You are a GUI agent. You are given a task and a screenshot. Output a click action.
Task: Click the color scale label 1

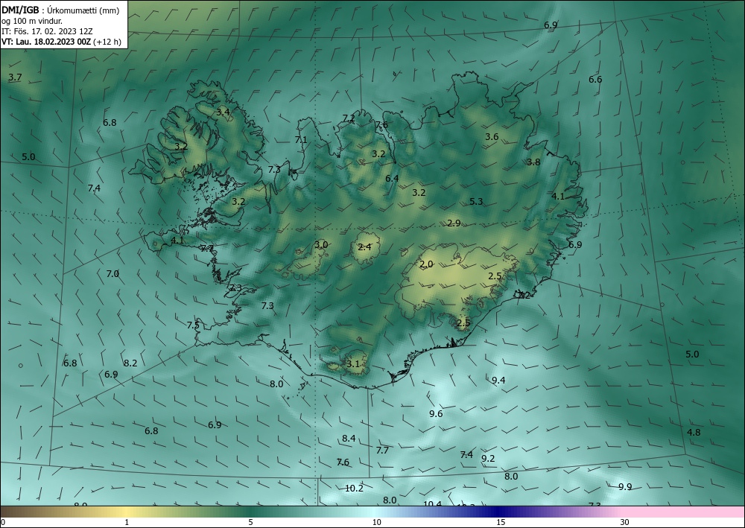[127, 522]
